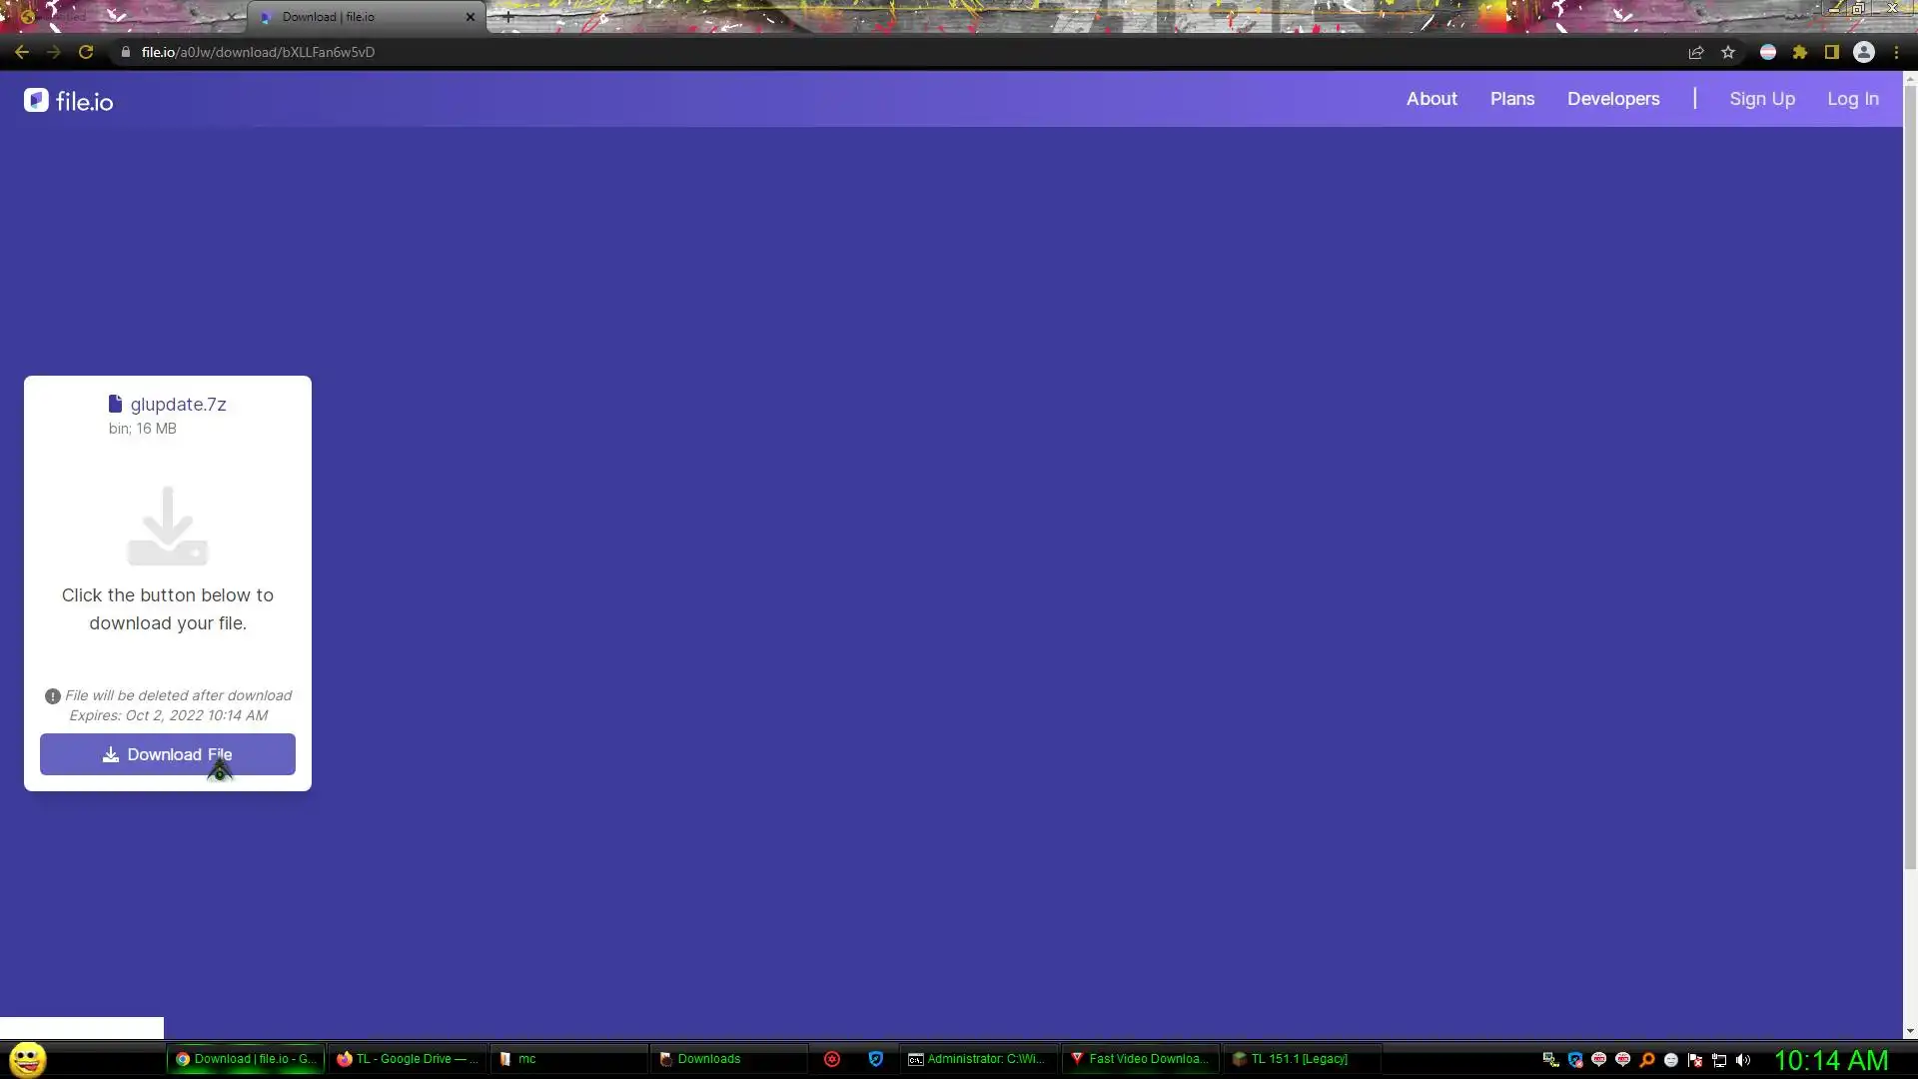Click the Log In link
1918x1079 pixels.
[x=1852, y=99]
